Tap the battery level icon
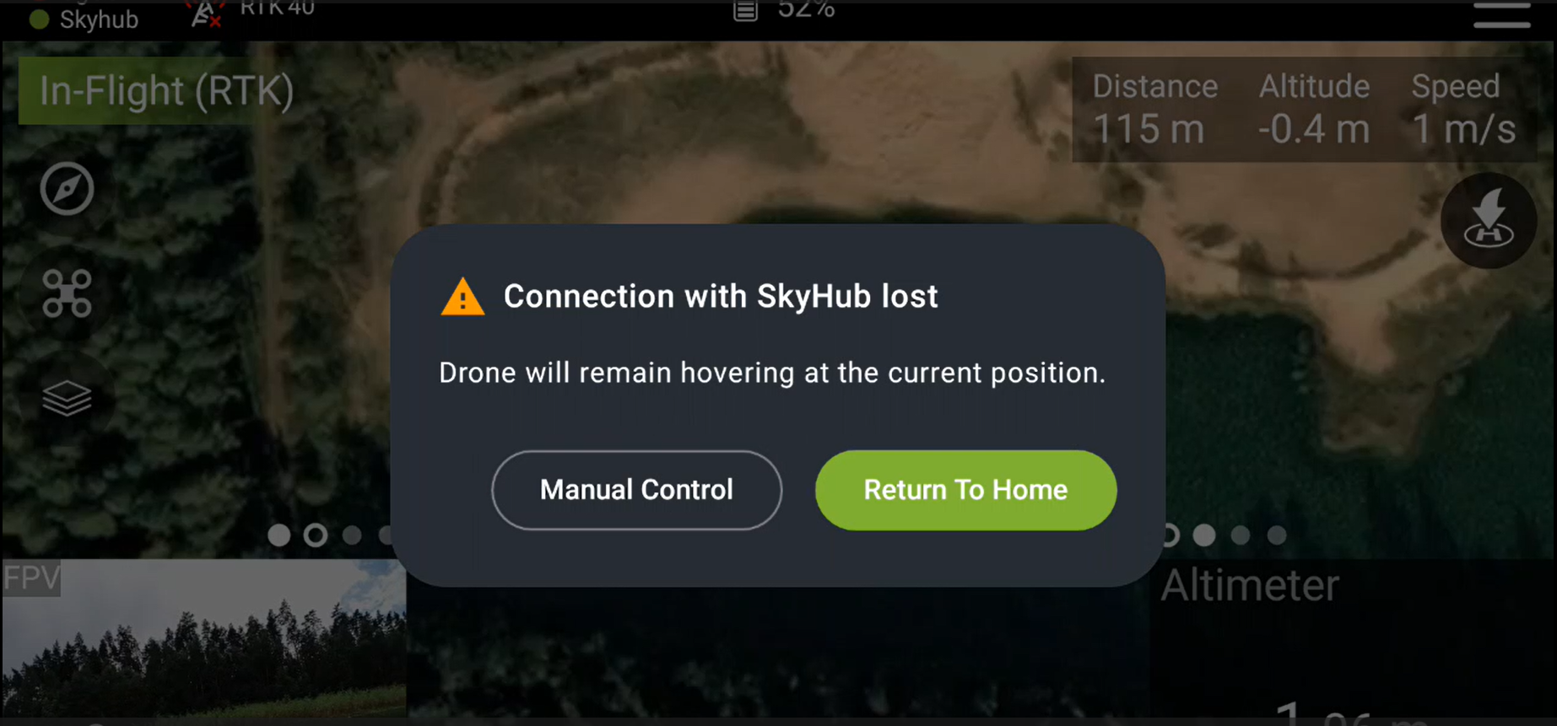The height and width of the screenshot is (726, 1557). [x=745, y=10]
